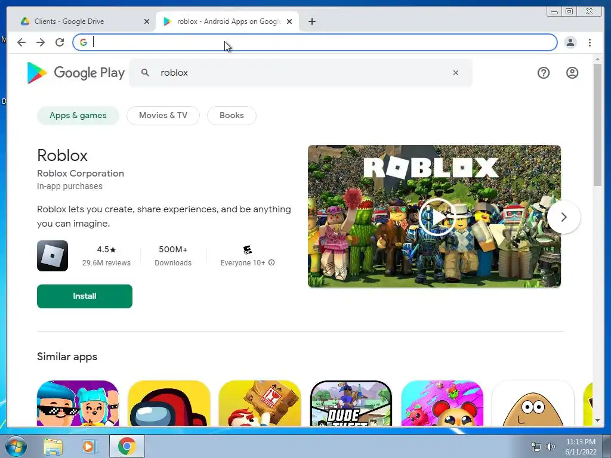Image resolution: width=611 pixels, height=458 pixels.
Task: Open Google Play help center icon
Action: (543, 72)
